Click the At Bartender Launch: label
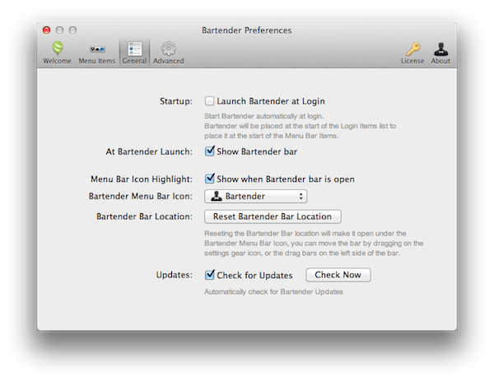Screen dimensions: 494x382 (149, 151)
